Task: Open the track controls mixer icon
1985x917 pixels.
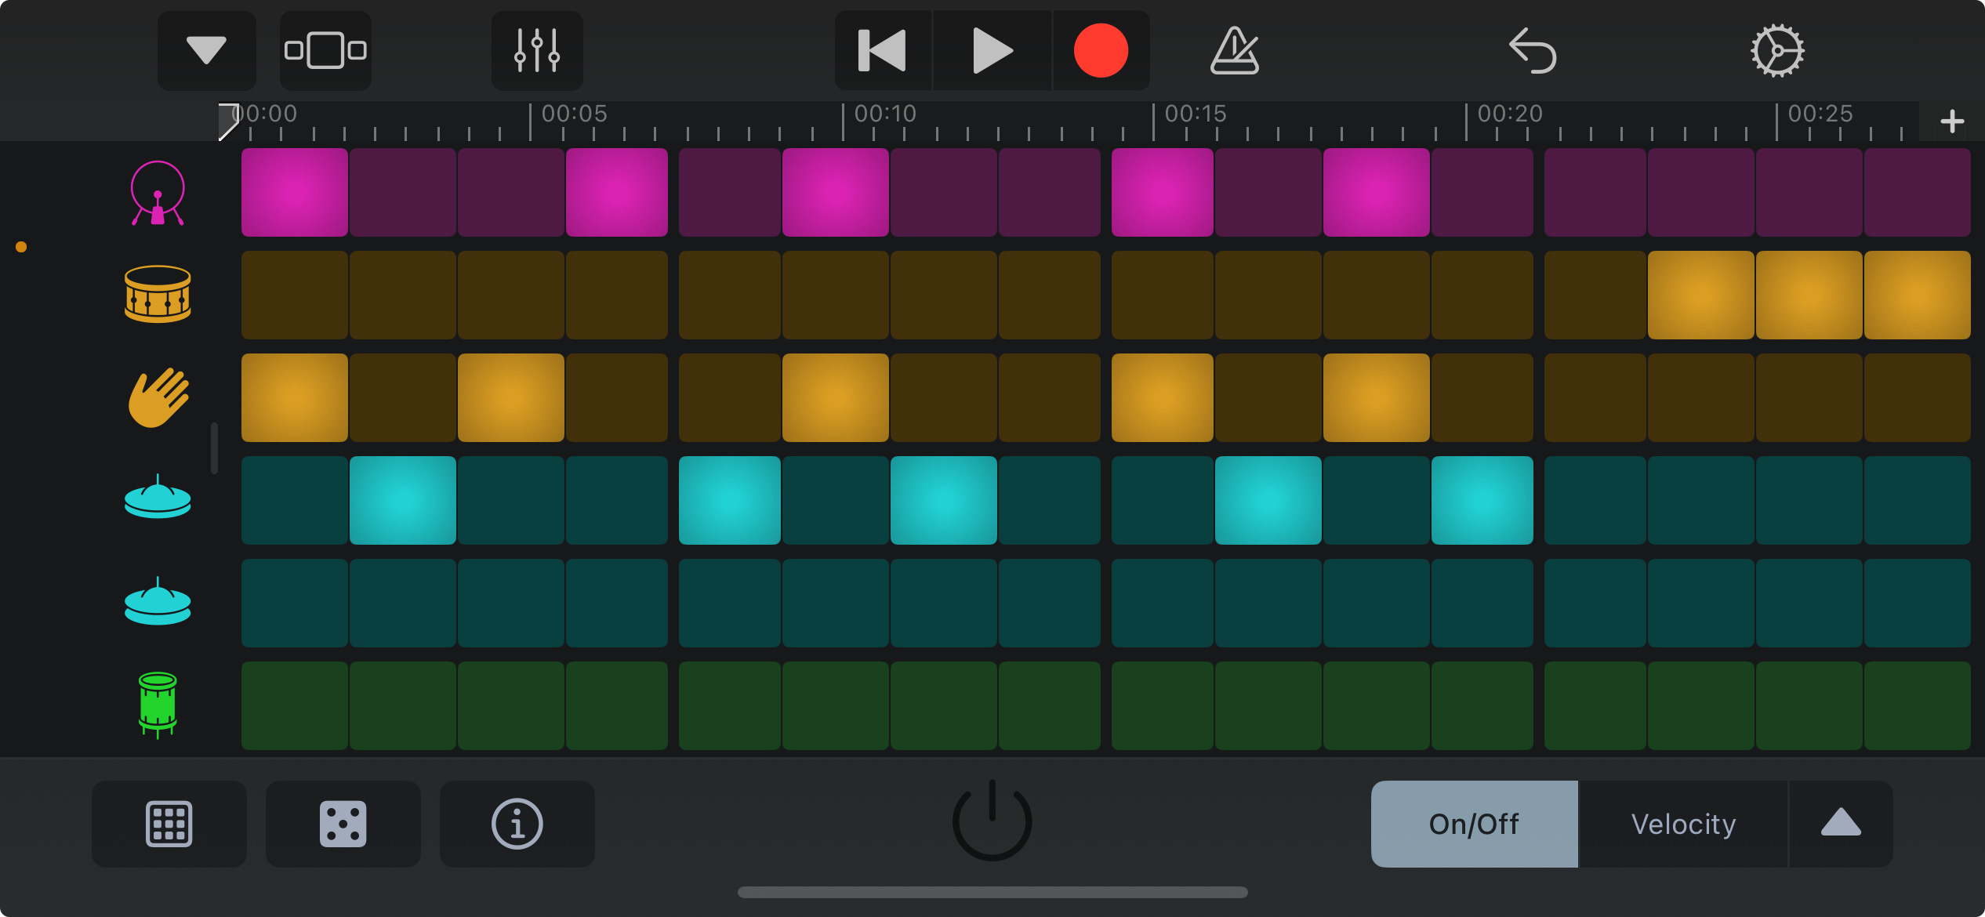Action: tap(537, 51)
